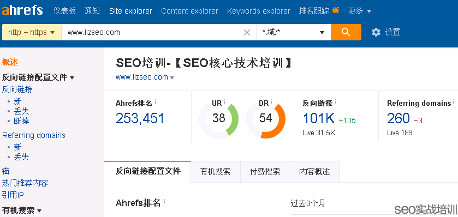Click info icon beside DR
458x217 pixels.
[x=271, y=102]
